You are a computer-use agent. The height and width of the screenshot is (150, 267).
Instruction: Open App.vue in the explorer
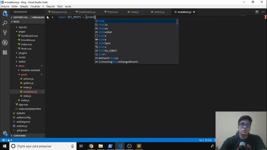pyautogui.click(x=23, y=105)
